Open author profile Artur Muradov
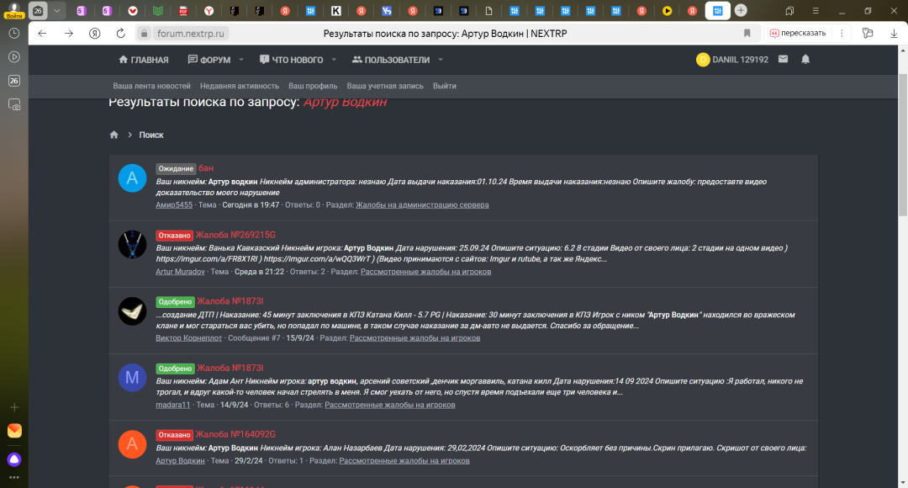The height and width of the screenshot is (488, 908). pos(180,271)
